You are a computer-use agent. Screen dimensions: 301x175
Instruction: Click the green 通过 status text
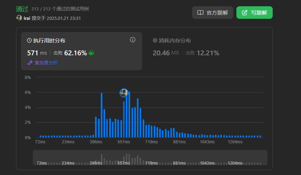pos(22,9)
